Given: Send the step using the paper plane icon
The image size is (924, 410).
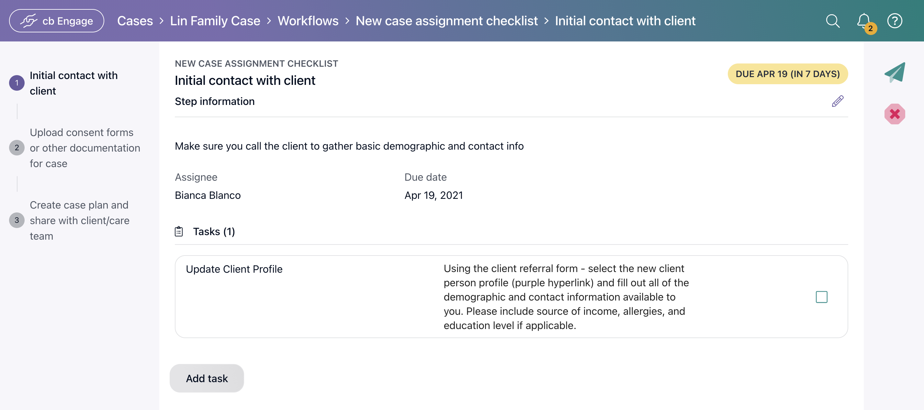Looking at the screenshot, I should click(895, 72).
